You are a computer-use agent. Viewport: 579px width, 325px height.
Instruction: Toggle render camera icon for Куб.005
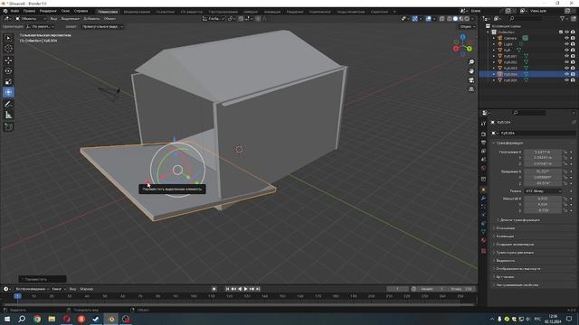coord(573,80)
